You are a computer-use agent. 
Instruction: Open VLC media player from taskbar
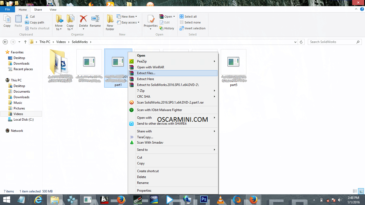220,200
